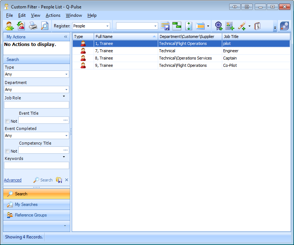Sort by Type column header
294x245 pixels.
coord(83,37)
